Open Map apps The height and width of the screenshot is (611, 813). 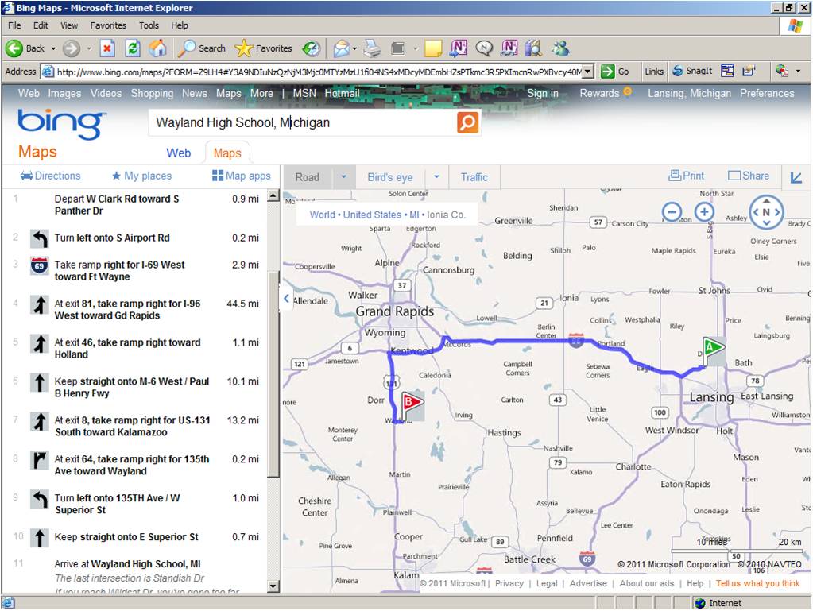241,176
